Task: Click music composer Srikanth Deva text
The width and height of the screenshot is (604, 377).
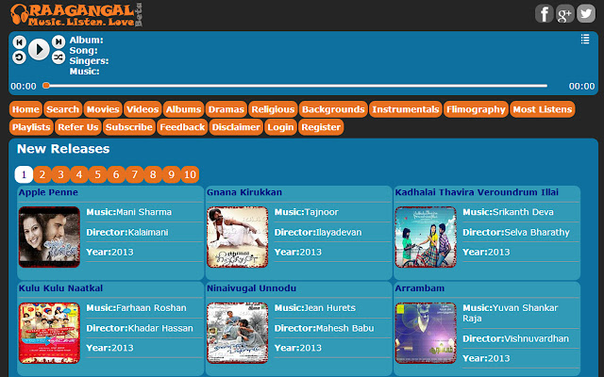Action: 523,212
